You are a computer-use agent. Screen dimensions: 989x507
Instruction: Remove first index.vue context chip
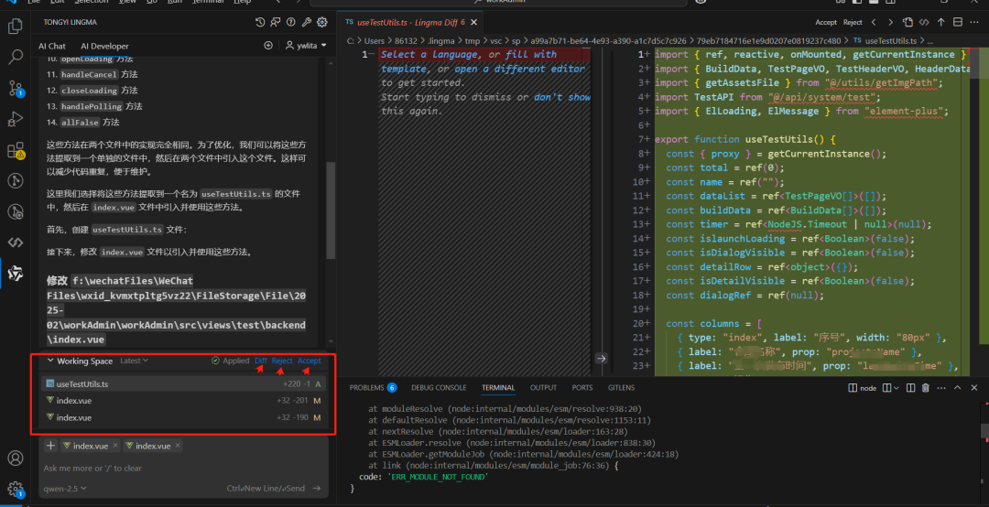114,445
